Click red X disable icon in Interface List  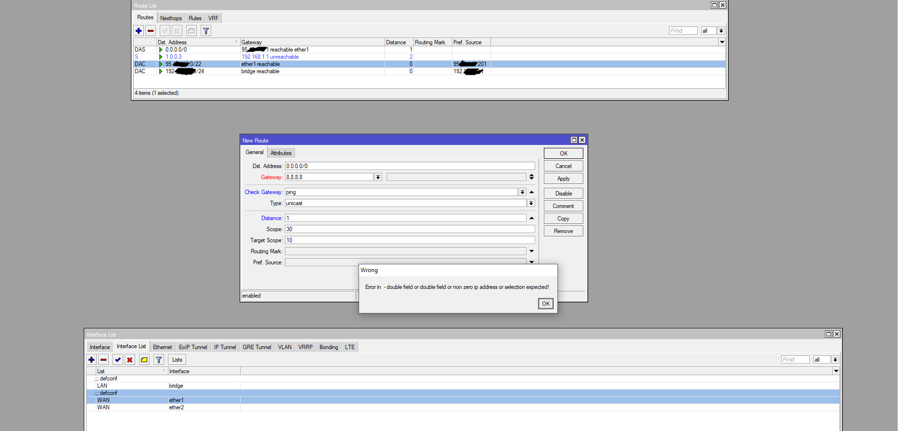coord(130,360)
